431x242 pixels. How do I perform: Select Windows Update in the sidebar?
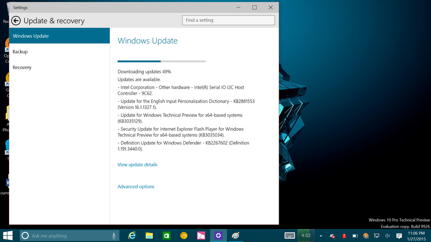tap(59, 35)
